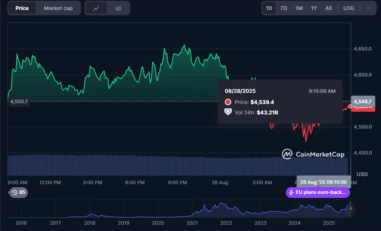
Task: Switch to candlestick chart view
Action: coord(118,8)
